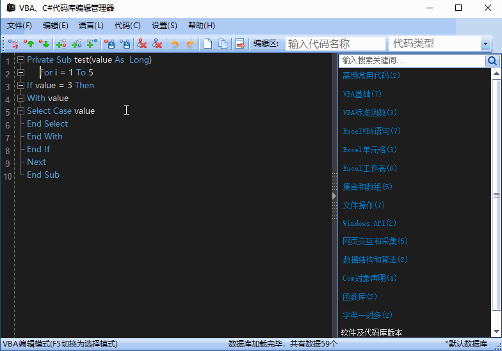This screenshot has width=502, height=351.
Task: Click the category list scroll up arrow
Action: (x=496, y=74)
